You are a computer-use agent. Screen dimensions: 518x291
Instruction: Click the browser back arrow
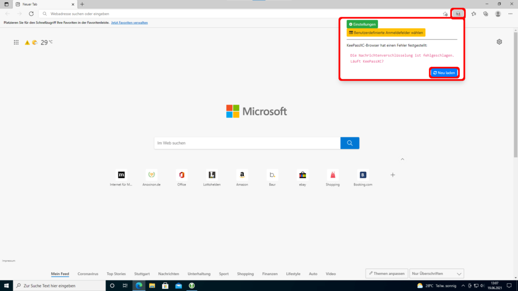tap(8, 14)
